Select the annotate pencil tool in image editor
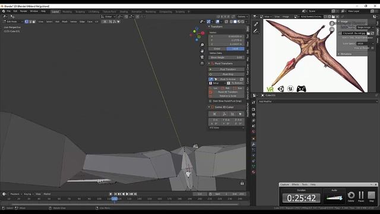The height and width of the screenshot is (214, 380). pos(256,31)
